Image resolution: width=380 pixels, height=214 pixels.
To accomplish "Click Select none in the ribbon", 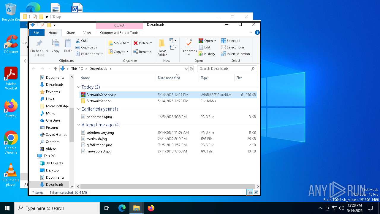I will pyautogui.click(x=233, y=47).
